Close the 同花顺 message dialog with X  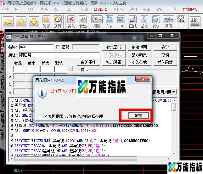point(143,79)
